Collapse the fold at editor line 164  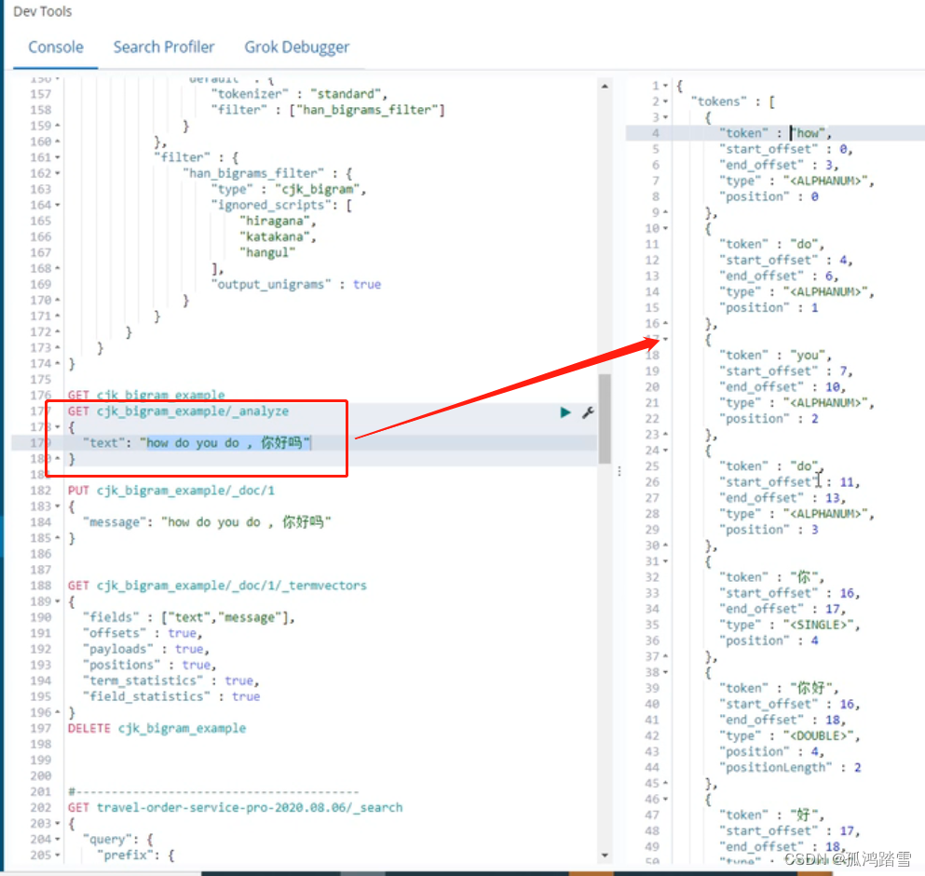coord(57,205)
